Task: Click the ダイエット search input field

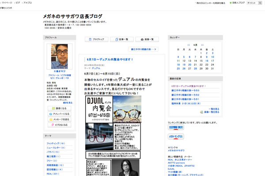Action: tap(253, 3)
